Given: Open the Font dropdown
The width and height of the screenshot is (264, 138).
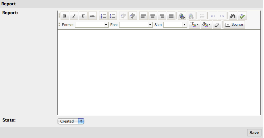Looking at the screenshot, I should coord(136,25).
